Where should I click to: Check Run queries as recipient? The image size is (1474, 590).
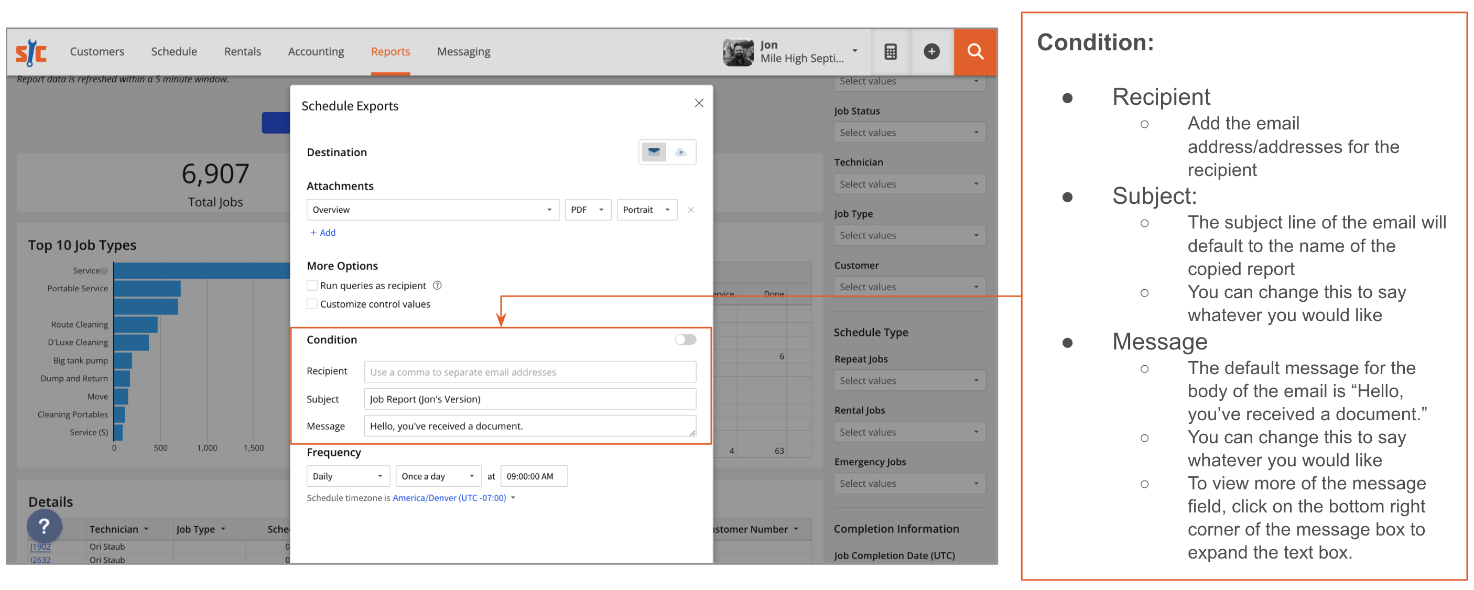312,286
